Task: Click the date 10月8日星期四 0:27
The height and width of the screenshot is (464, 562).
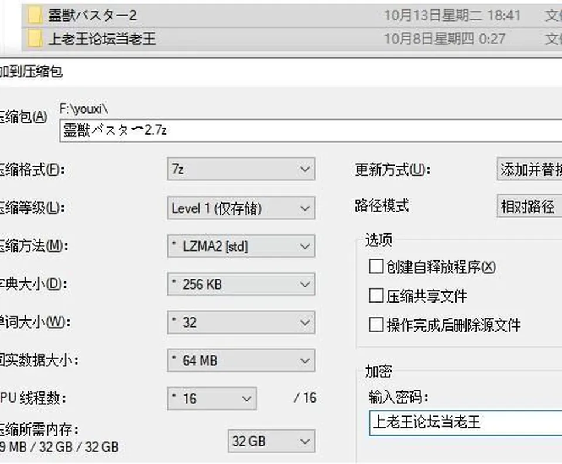Action: [x=444, y=39]
